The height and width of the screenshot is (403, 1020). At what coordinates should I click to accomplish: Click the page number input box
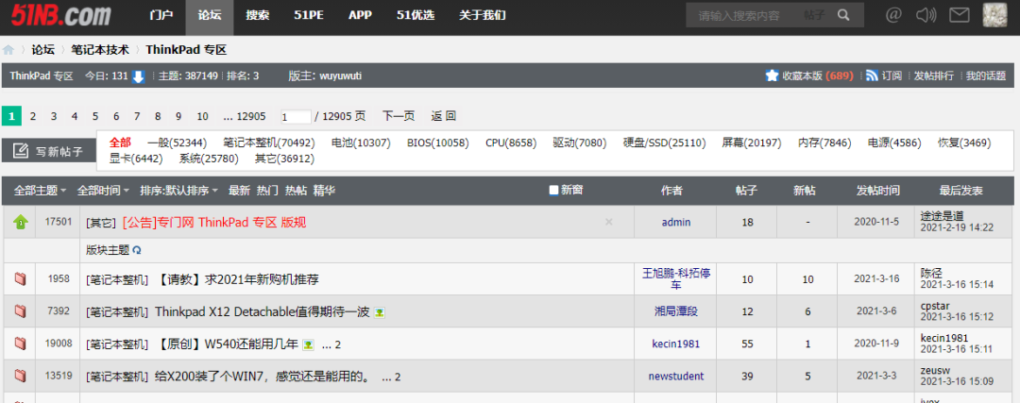tap(296, 117)
